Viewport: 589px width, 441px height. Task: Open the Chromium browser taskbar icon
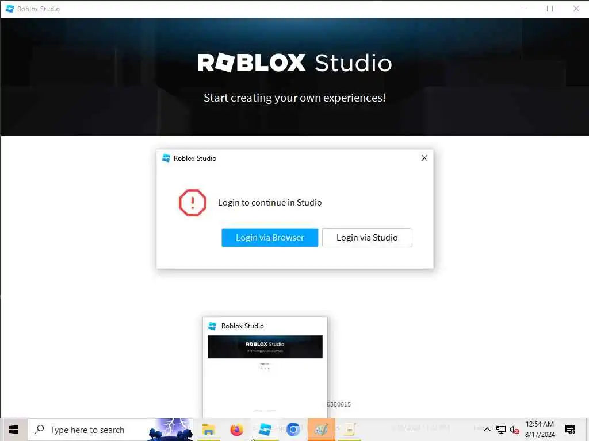coord(293,430)
